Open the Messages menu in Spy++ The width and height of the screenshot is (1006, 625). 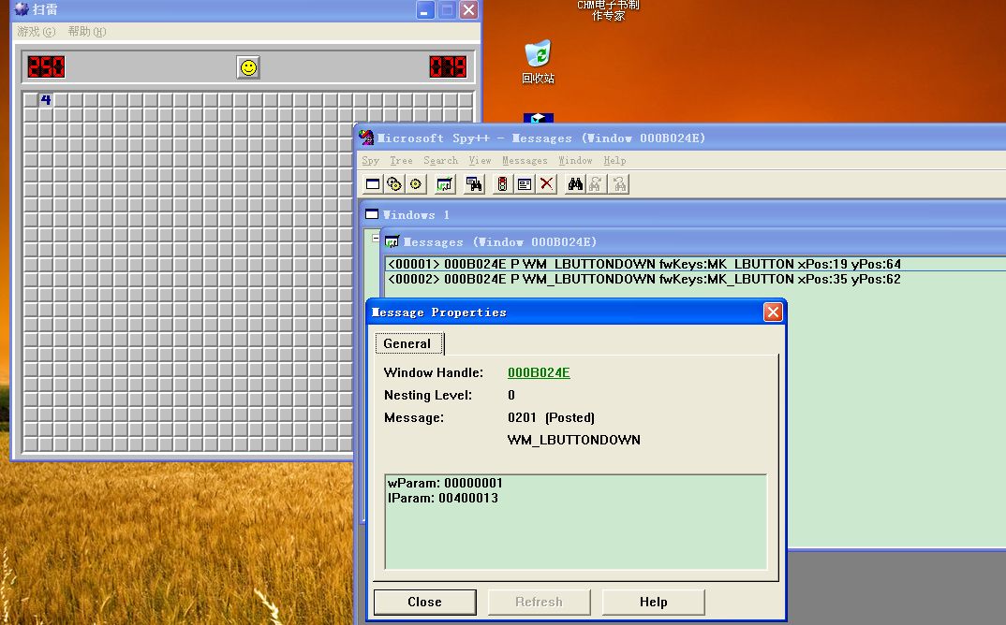525,160
